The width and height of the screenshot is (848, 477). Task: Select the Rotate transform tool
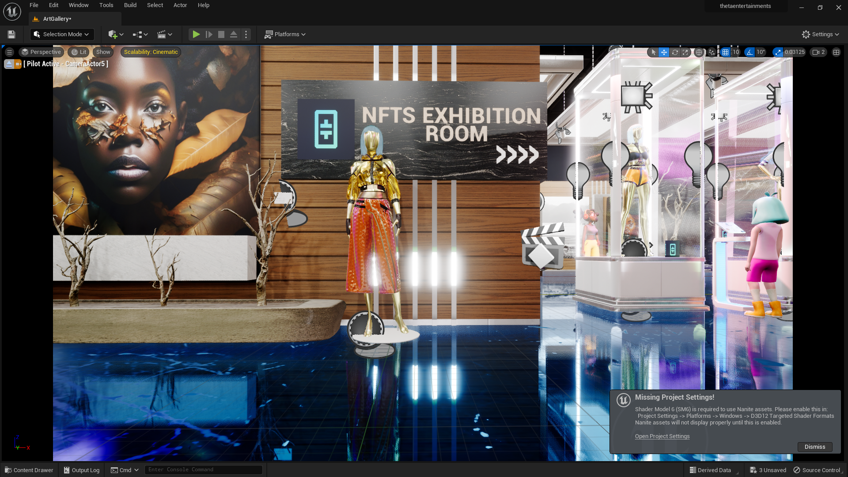[675, 52]
